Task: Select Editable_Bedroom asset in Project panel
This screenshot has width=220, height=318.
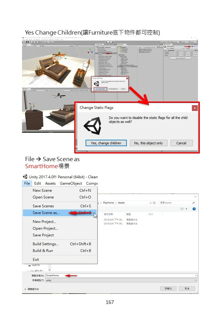Action: click(x=145, y=52)
